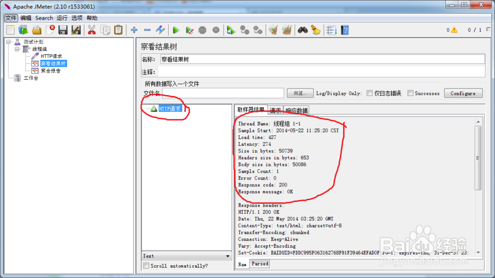This screenshot has width=495, height=278.
Task: Collapse the 线程组 tree node
Action: click(17, 49)
